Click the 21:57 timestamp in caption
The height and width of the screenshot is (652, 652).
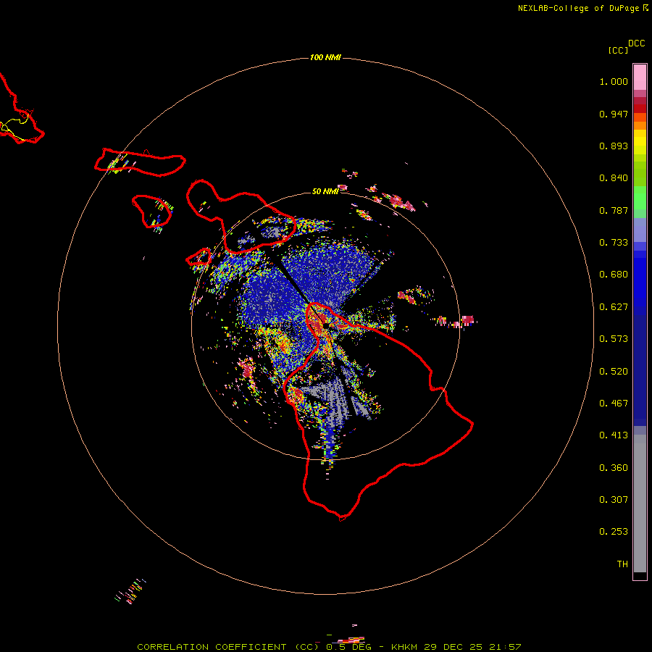[506, 647]
